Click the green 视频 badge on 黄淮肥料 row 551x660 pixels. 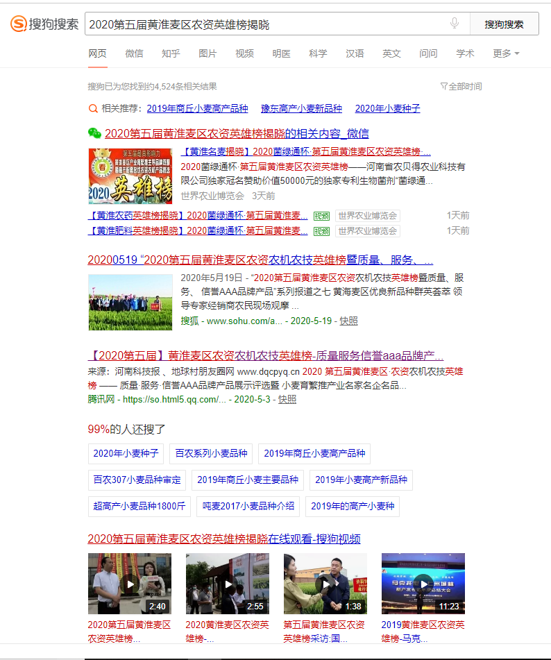click(321, 230)
